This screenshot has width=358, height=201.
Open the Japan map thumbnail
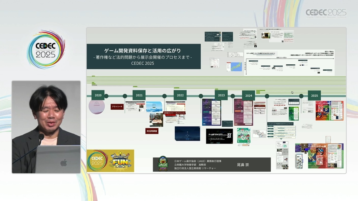(x=234, y=66)
